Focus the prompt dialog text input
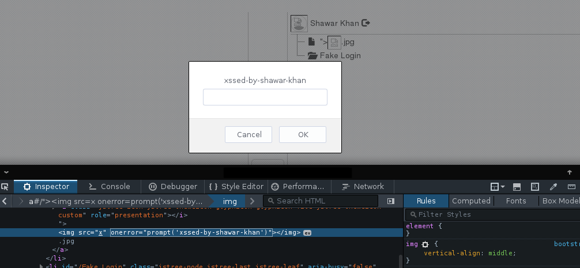 point(265,97)
